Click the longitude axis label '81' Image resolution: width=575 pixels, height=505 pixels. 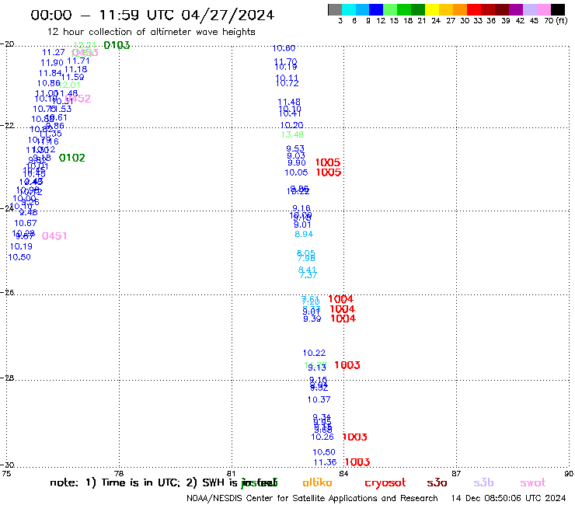click(231, 473)
